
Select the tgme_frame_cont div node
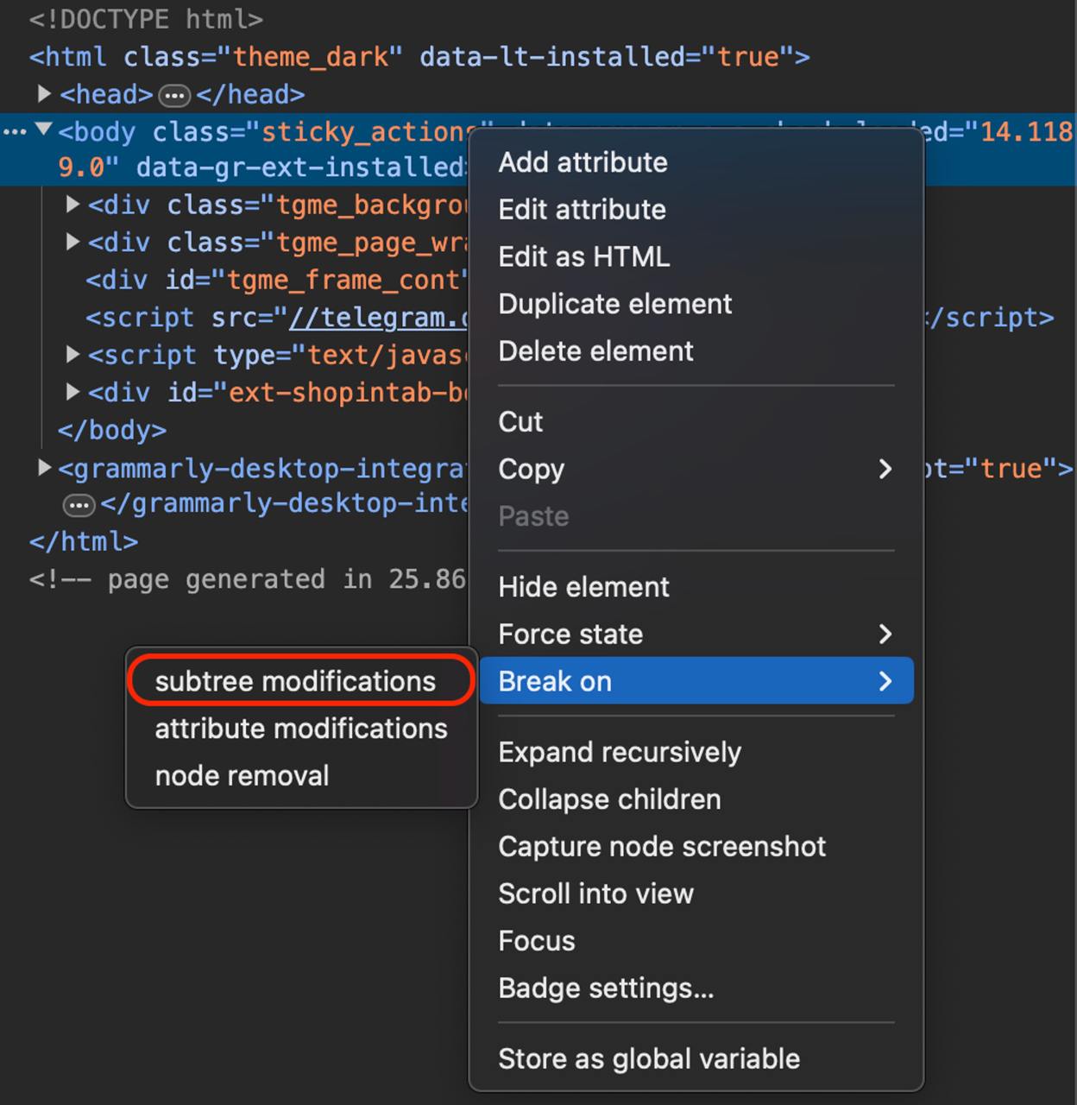(x=276, y=281)
